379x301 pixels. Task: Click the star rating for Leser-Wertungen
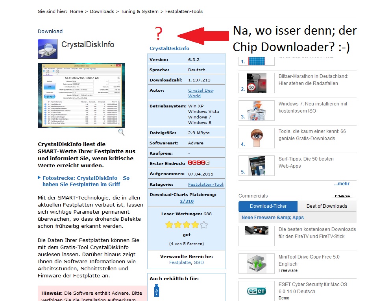pyautogui.click(x=187, y=225)
